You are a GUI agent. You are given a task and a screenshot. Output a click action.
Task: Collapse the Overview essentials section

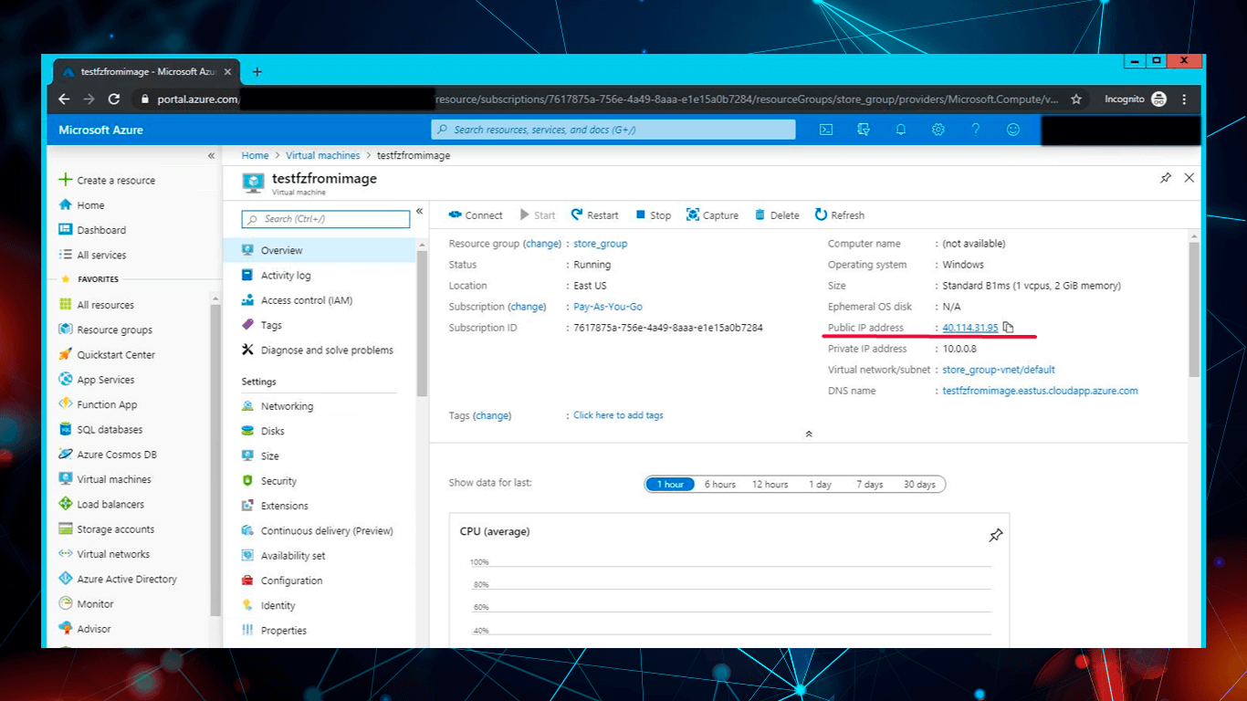(x=808, y=434)
